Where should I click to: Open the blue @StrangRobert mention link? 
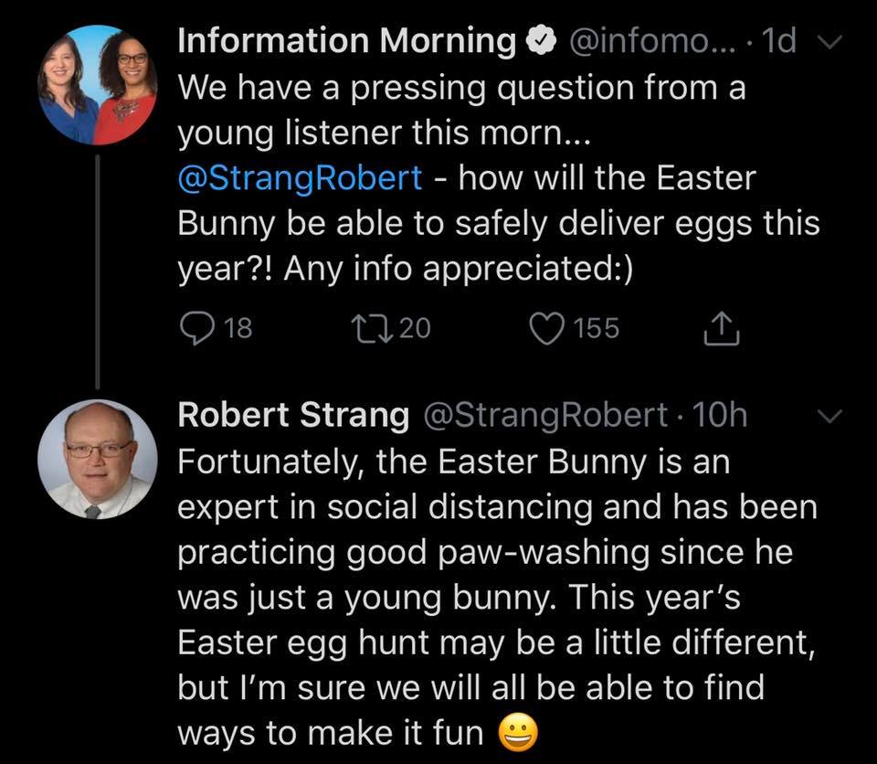pos(300,176)
